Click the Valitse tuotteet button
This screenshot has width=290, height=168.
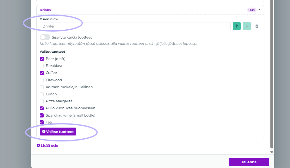click(x=58, y=132)
